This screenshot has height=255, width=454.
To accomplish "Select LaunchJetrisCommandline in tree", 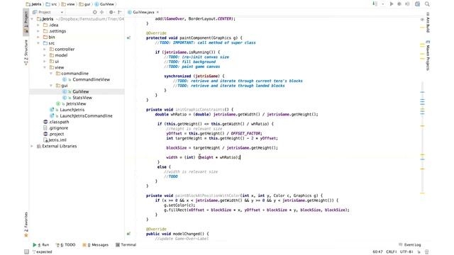I will [81, 116].
